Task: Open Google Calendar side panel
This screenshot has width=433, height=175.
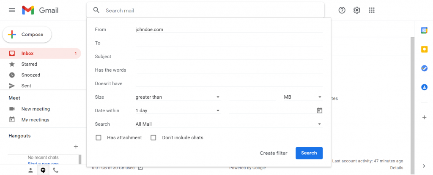Action: 424,30
